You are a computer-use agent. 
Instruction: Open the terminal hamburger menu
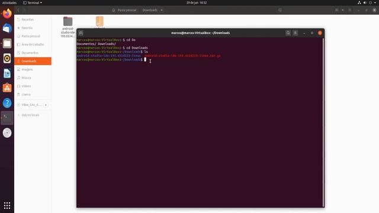coord(296,33)
